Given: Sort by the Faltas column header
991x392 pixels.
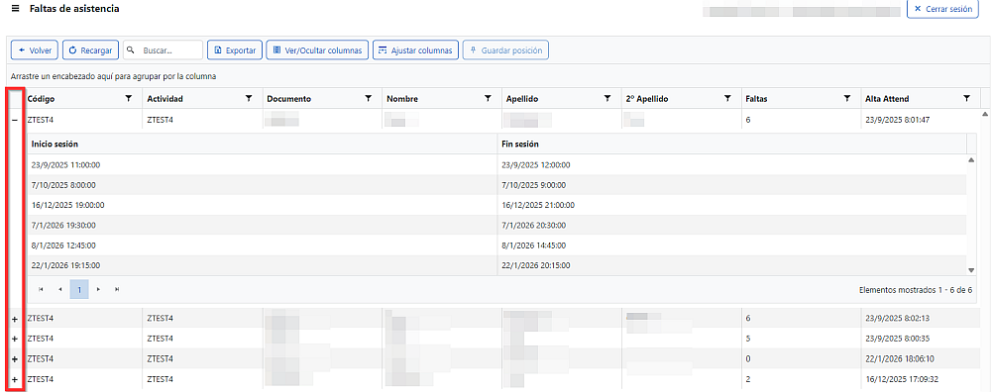Looking at the screenshot, I should point(756,98).
